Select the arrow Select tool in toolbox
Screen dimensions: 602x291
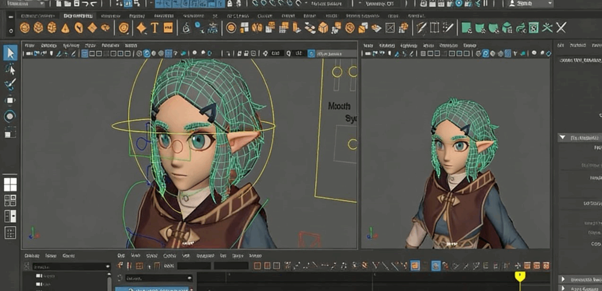(x=10, y=53)
